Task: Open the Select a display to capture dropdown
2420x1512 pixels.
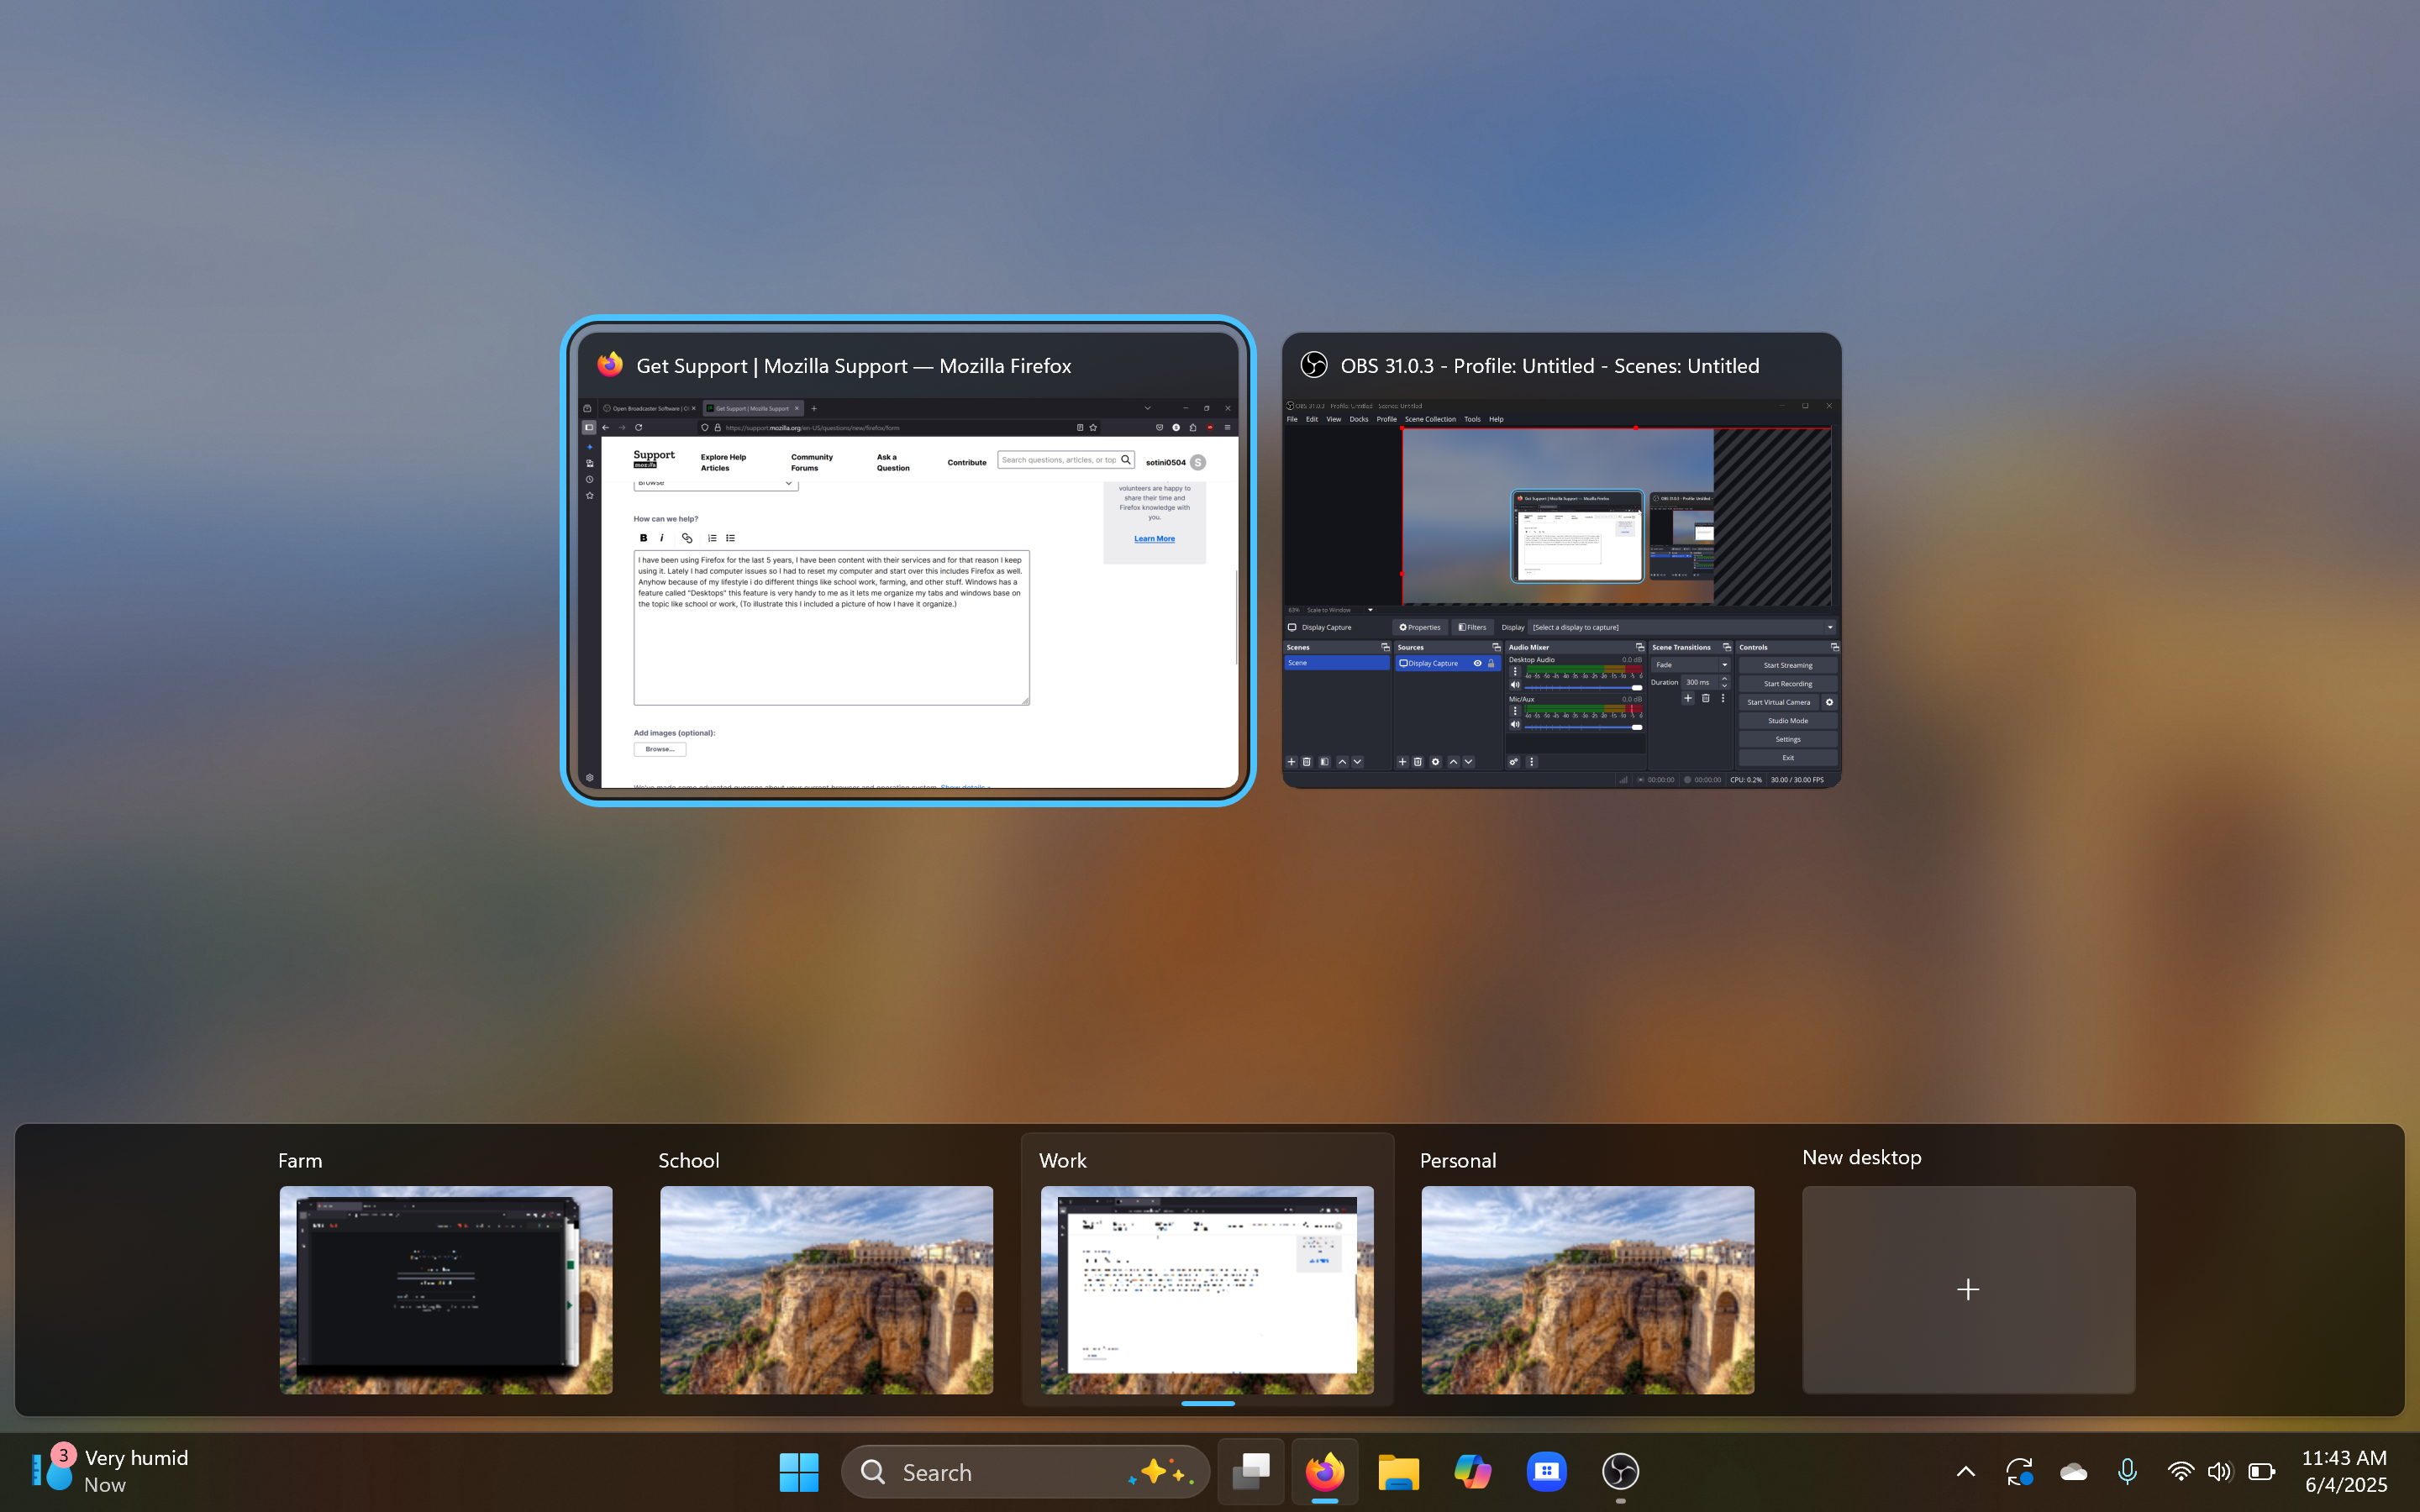Action: tap(1683, 627)
